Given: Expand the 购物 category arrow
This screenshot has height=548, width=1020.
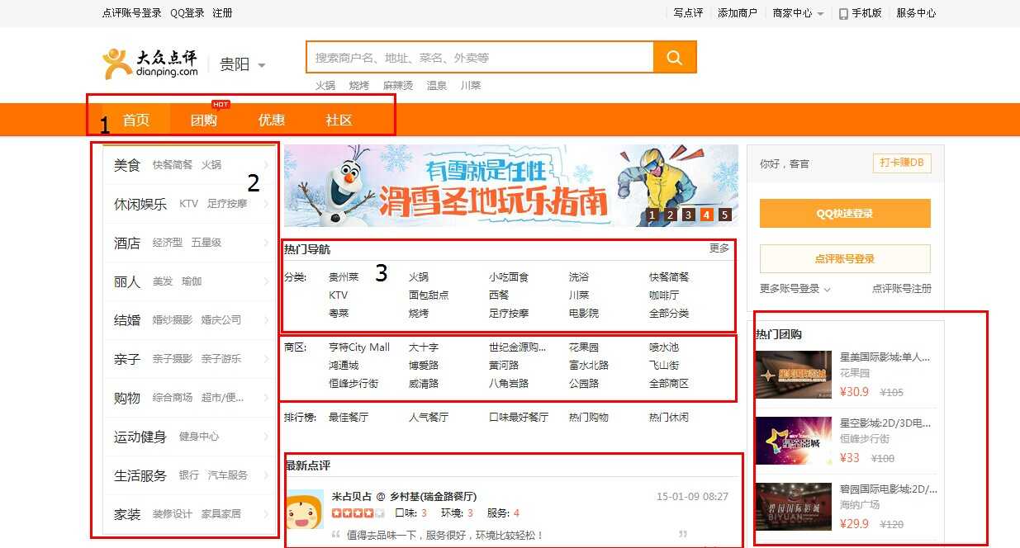Looking at the screenshot, I should point(267,398).
